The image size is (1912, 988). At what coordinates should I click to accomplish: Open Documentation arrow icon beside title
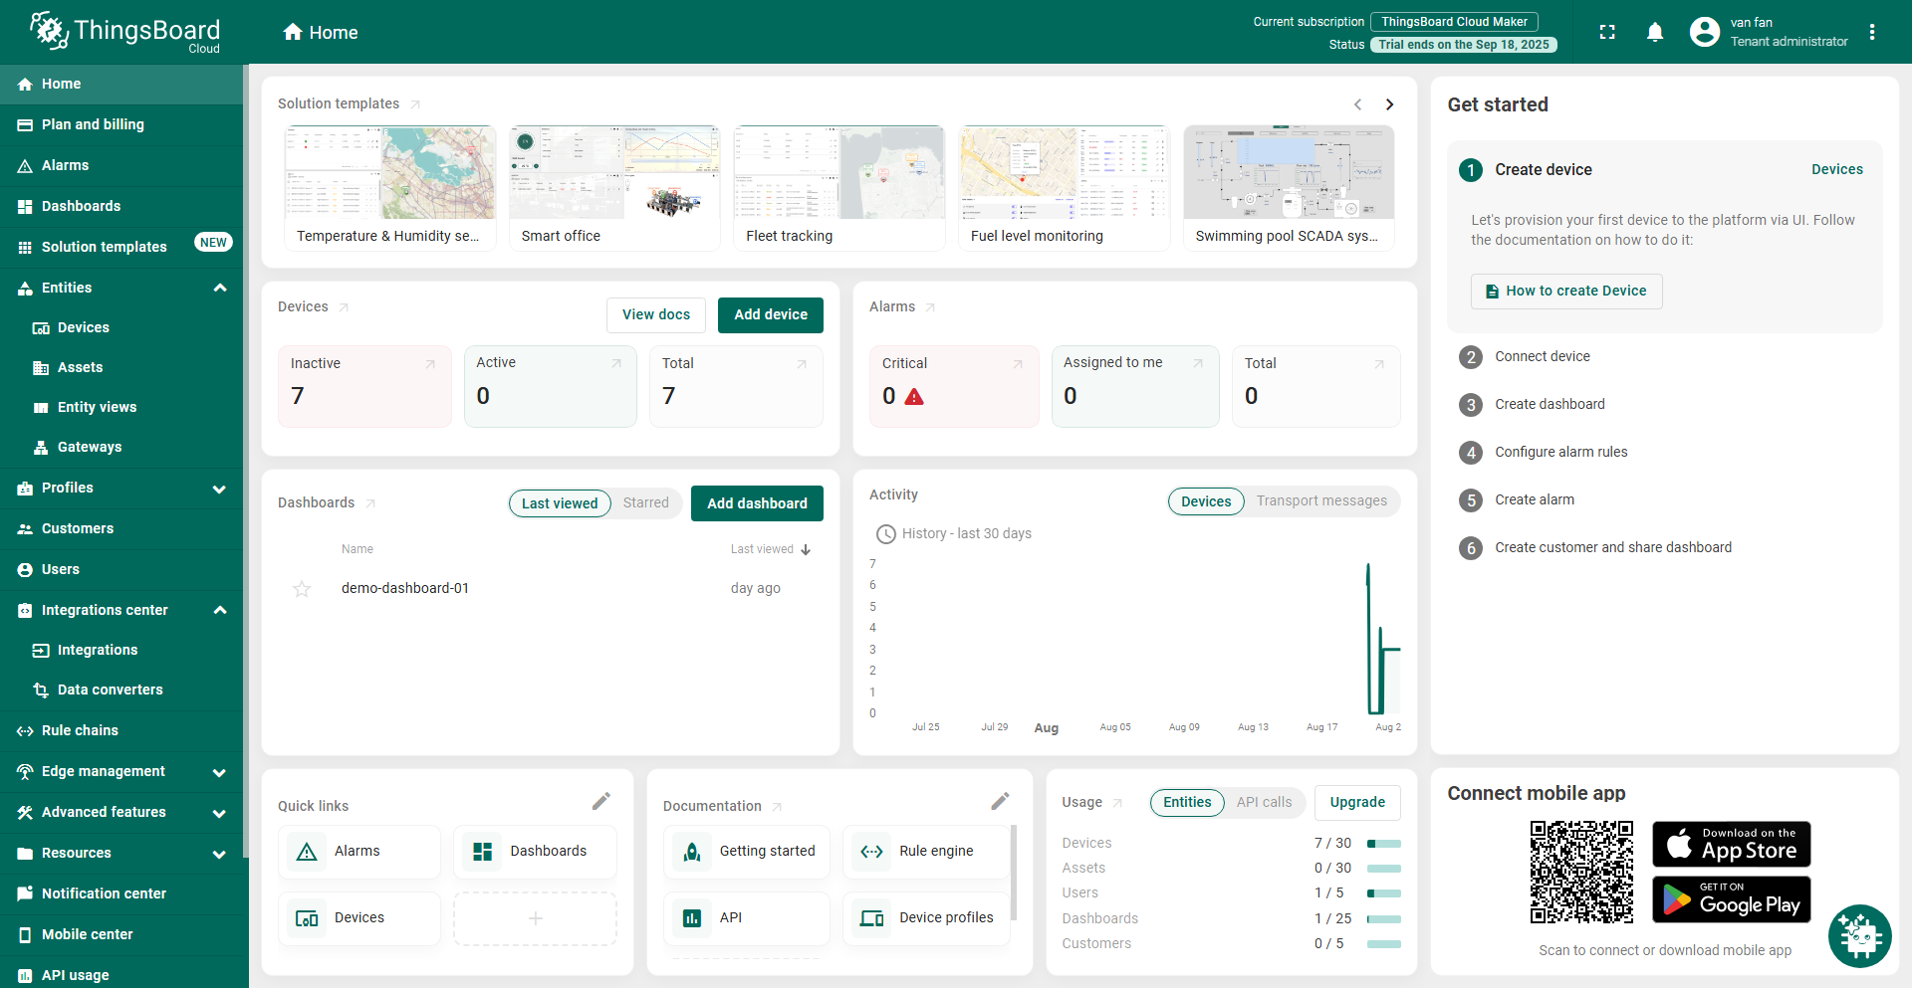[777, 807]
